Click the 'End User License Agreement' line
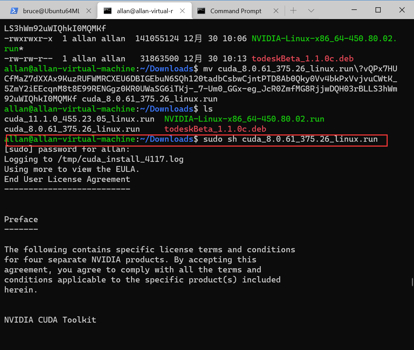 pos(67,179)
